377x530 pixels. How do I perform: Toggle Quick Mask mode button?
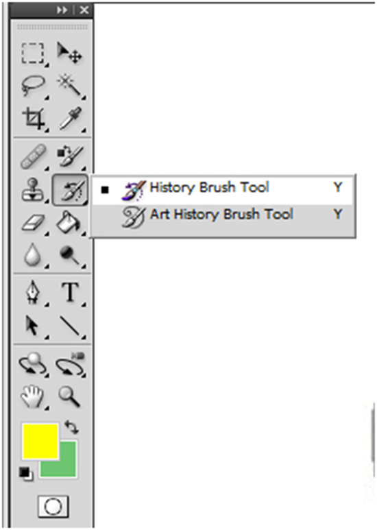click(x=53, y=506)
